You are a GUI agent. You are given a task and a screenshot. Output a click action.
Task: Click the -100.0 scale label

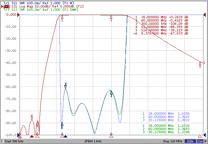pyautogui.click(x=10, y=135)
